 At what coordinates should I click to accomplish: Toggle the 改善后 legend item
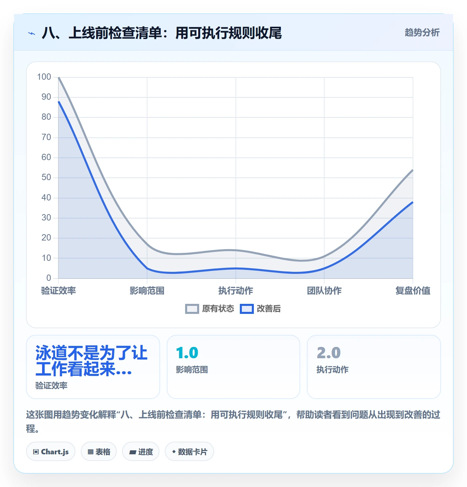pyautogui.click(x=260, y=309)
